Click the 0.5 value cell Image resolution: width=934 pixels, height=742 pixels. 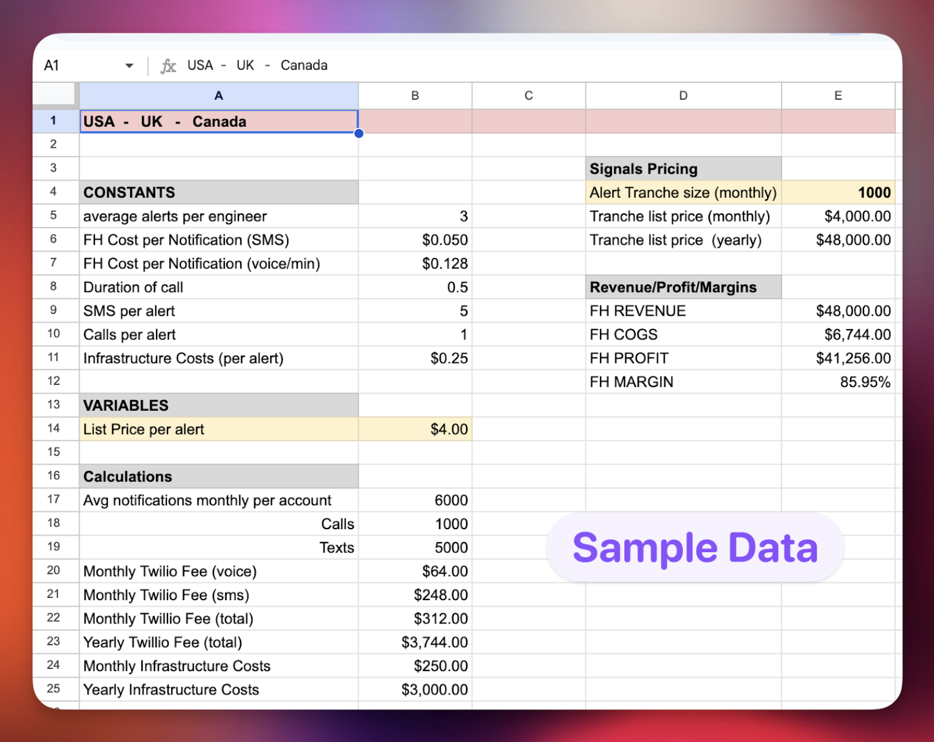[415, 287]
